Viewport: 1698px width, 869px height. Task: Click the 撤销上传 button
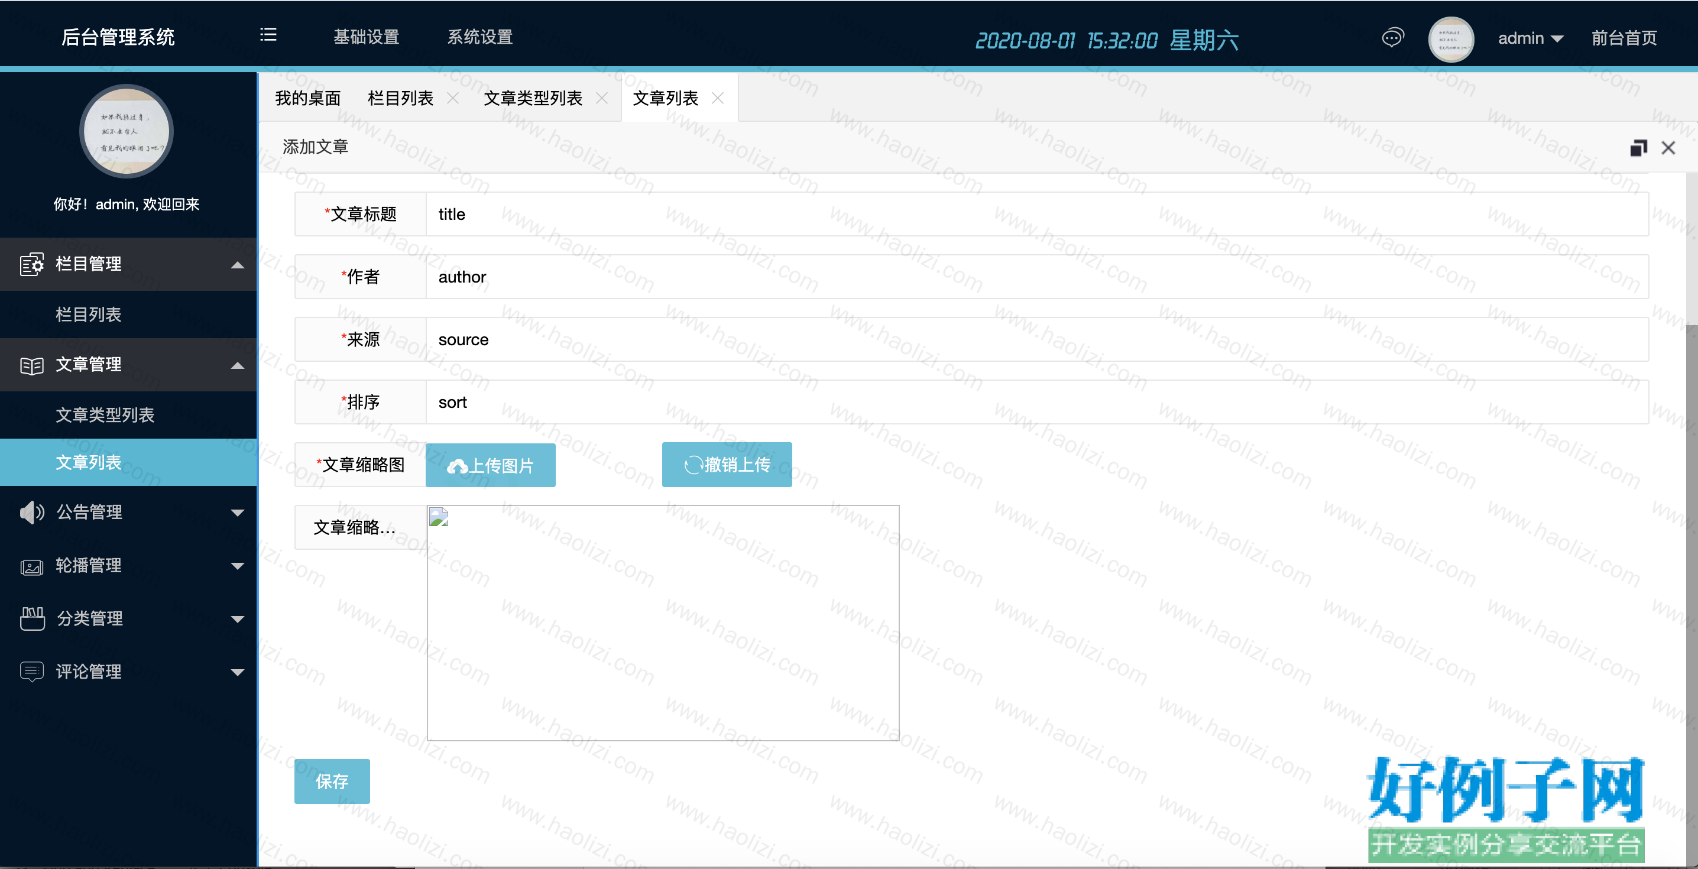(727, 465)
